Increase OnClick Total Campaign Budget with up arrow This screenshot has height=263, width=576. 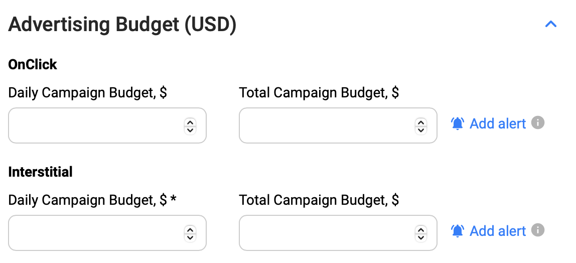point(421,122)
